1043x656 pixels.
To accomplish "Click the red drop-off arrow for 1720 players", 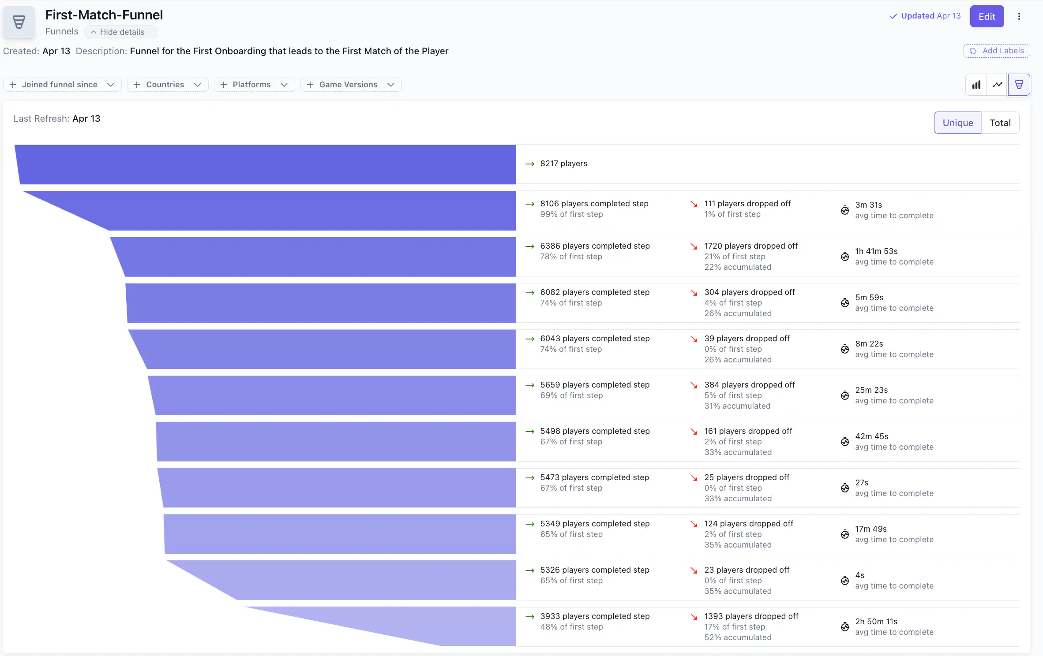I will [694, 246].
